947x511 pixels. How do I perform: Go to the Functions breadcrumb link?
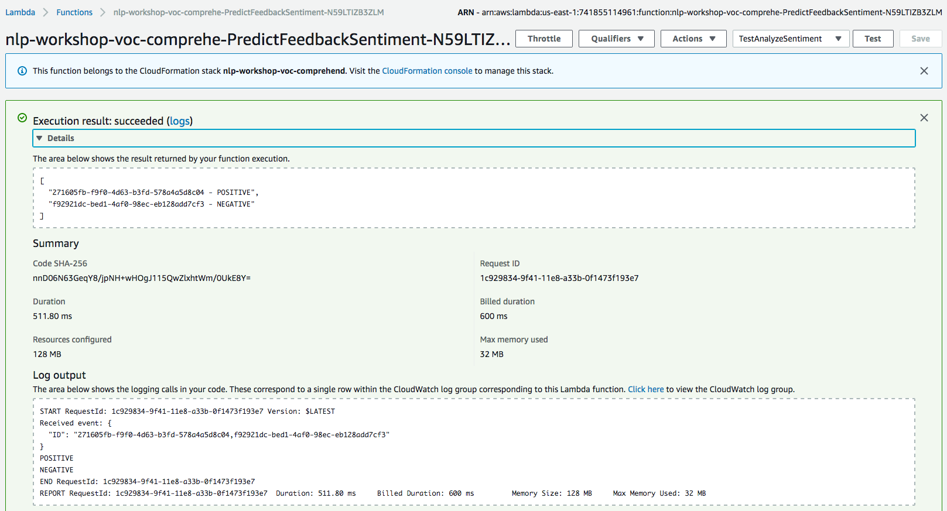74,12
